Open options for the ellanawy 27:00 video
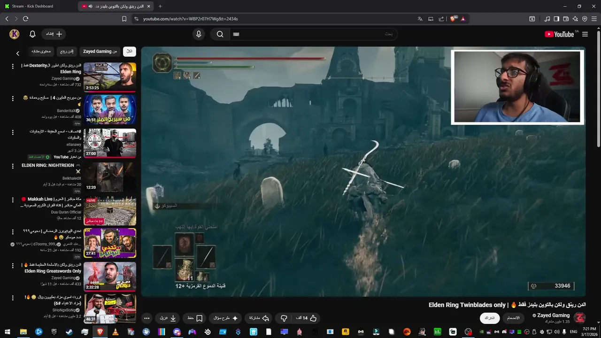Screen dimensions: 601x338 point(13,132)
